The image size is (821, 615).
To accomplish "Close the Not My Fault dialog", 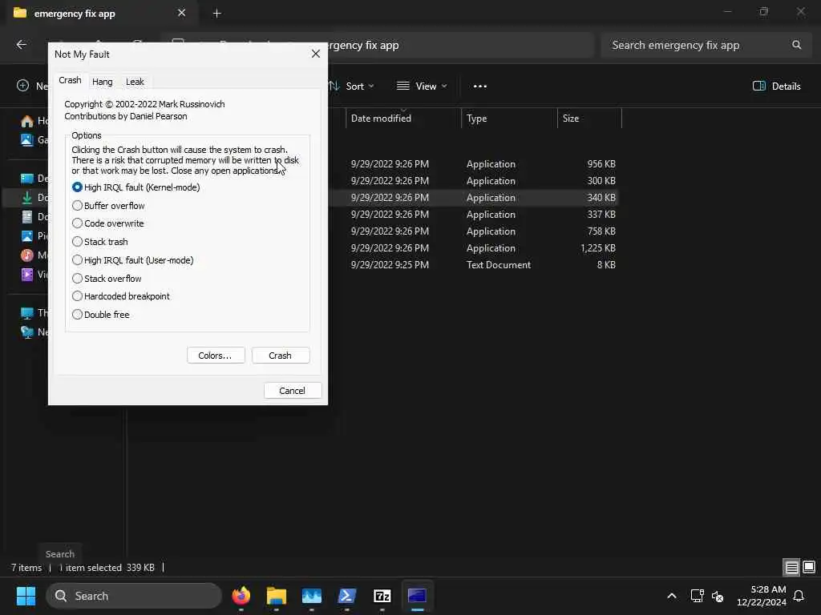I will click(316, 54).
